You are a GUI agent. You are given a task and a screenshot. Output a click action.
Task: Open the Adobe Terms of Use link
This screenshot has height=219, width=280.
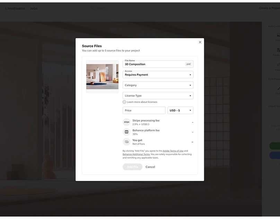173,151
